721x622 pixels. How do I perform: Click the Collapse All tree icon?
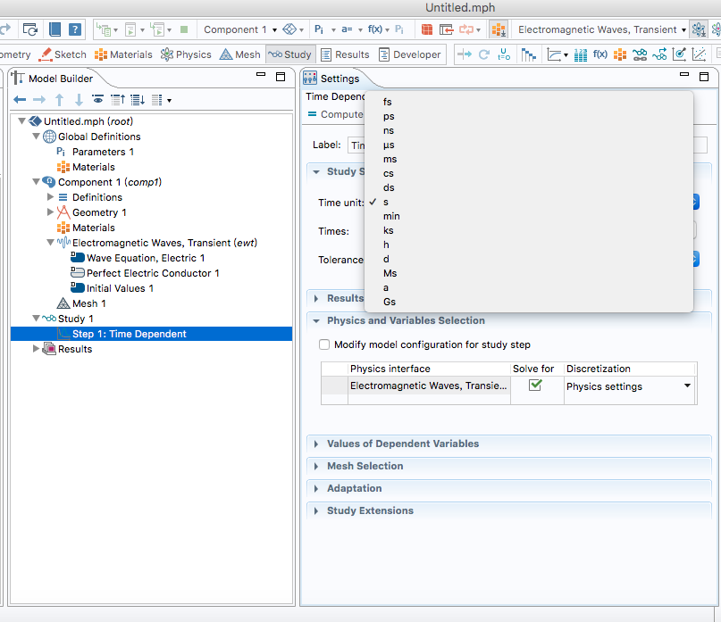117,99
